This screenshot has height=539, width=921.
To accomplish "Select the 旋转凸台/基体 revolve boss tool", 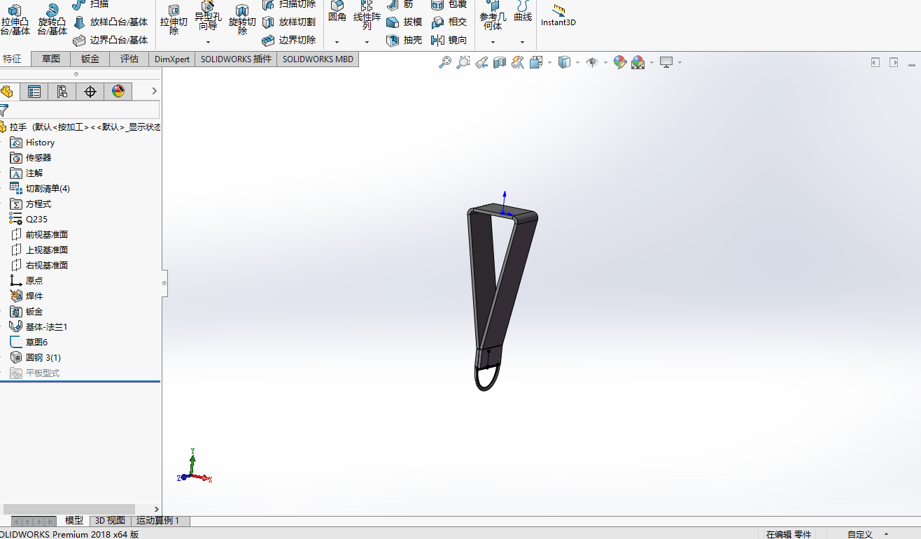I will tap(52, 20).
